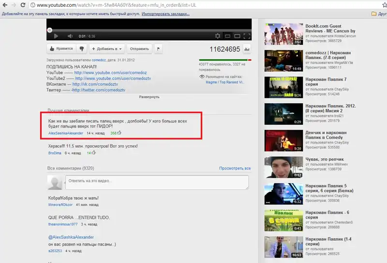387x263 pixels.
Task: Like the video with Нравится button
Action: point(61,49)
